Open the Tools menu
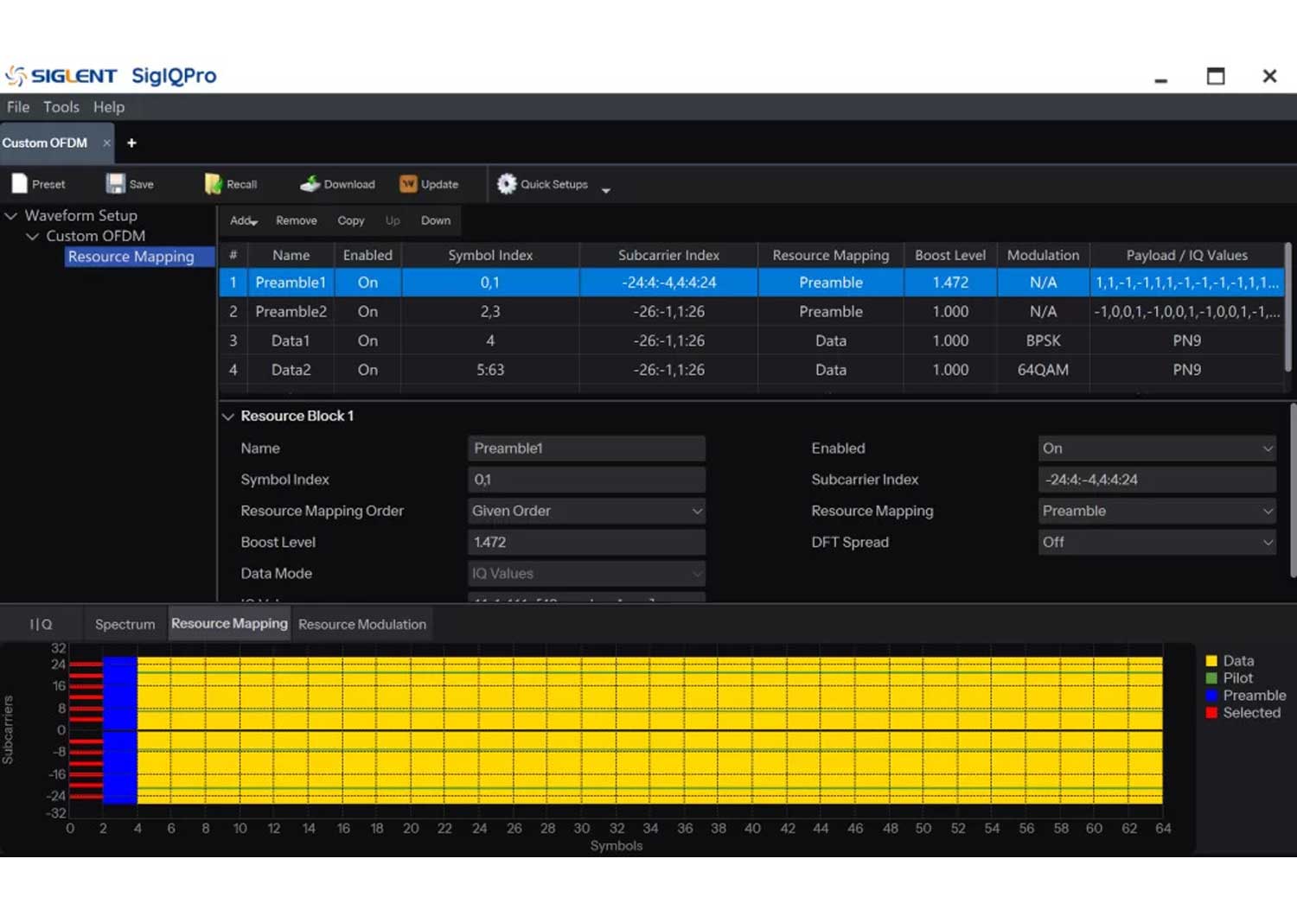 (x=61, y=107)
